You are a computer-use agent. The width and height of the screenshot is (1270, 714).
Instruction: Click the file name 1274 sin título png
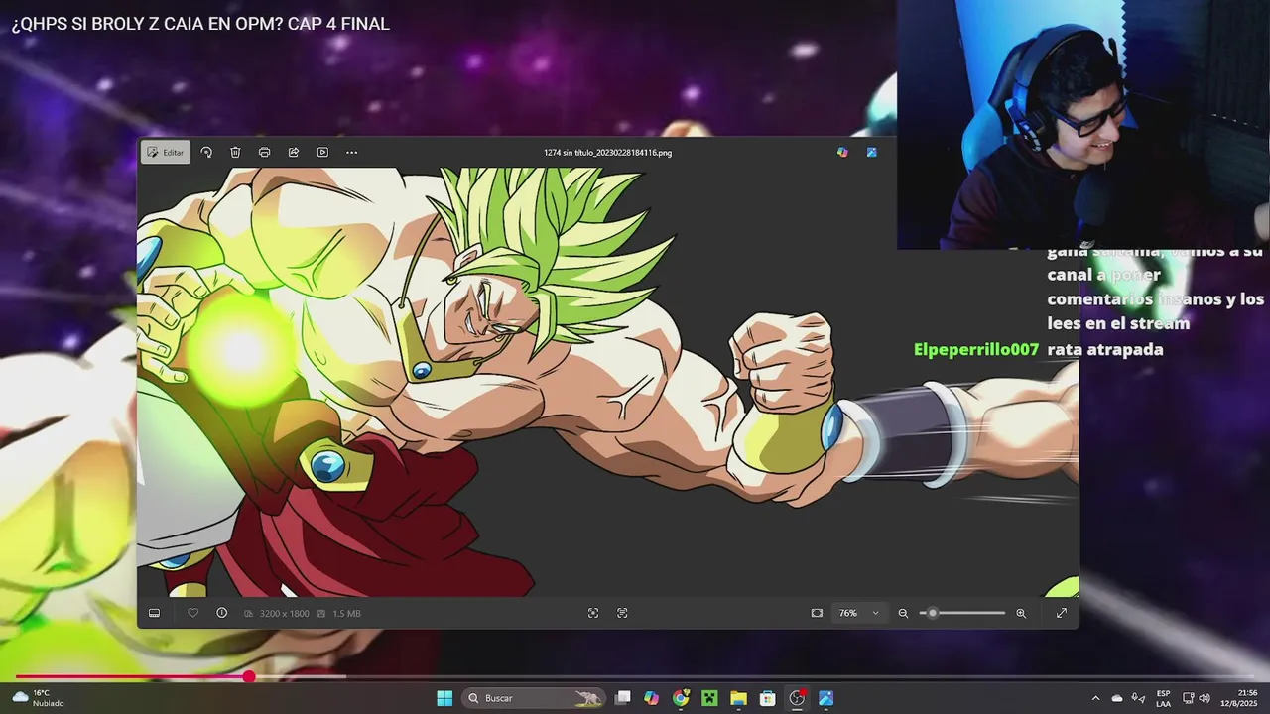tap(607, 153)
